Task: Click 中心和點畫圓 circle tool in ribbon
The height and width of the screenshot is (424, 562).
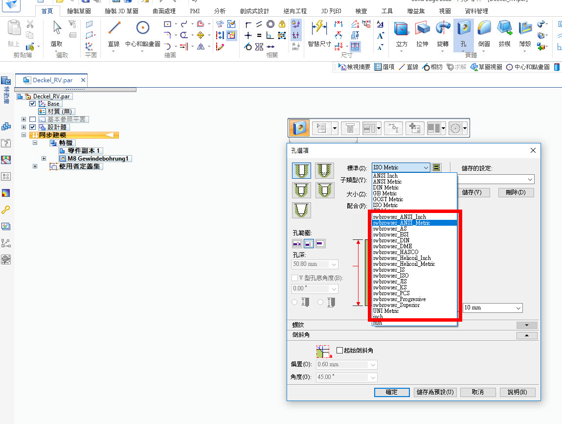Action: pyautogui.click(x=143, y=34)
